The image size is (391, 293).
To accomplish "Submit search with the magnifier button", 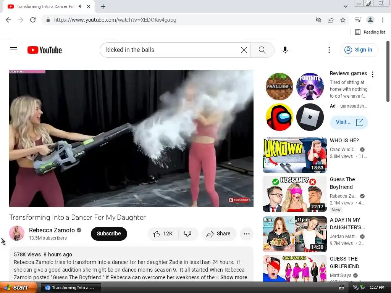I will click(x=262, y=50).
